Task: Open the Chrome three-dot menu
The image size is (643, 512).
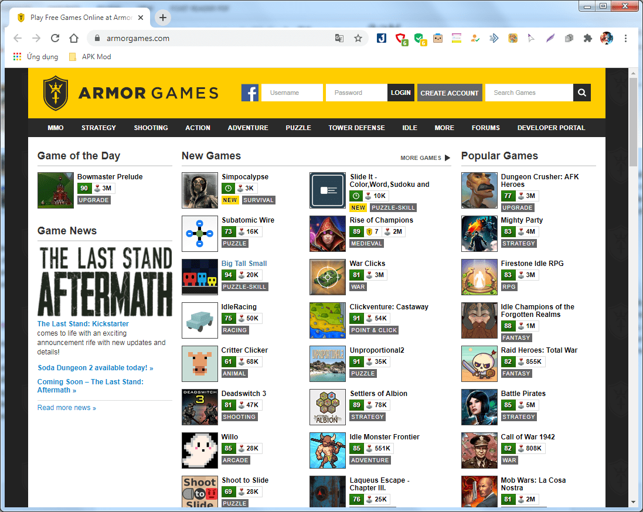Action: click(x=625, y=38)
